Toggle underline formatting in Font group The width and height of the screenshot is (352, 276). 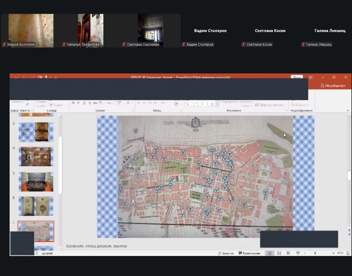click(x=84, y=103)
